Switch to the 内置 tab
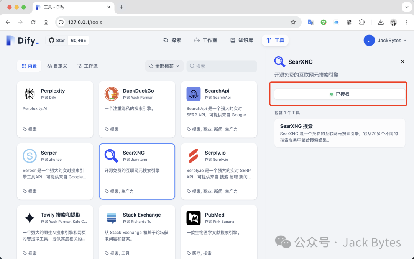The height and width of the screenshot is (259, 414). click(x=29, y=66)
